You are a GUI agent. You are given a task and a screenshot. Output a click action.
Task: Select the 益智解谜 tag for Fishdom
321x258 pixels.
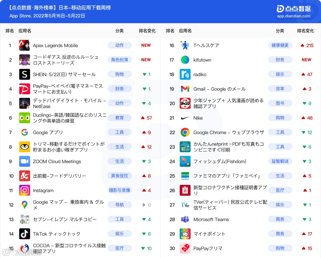pyautogui.click(x=280, y=161)
